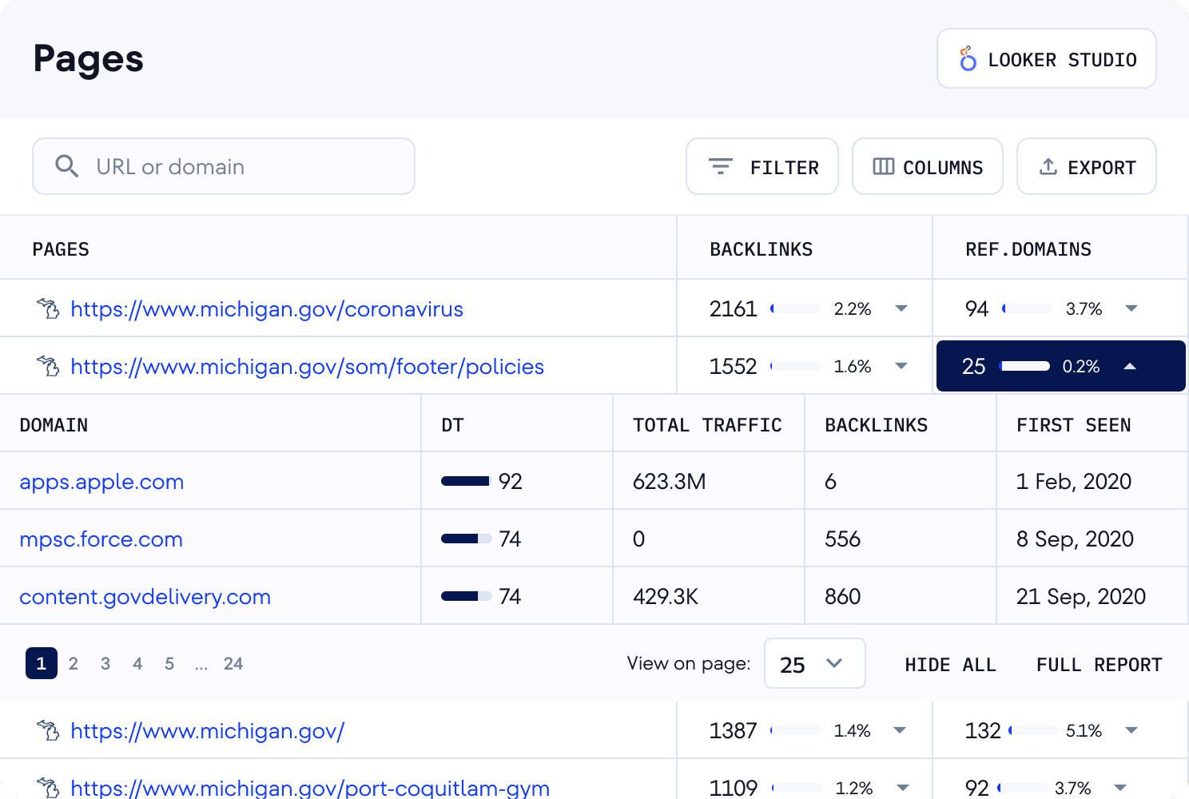Go to page 2 of results

[x=74, y=663]
